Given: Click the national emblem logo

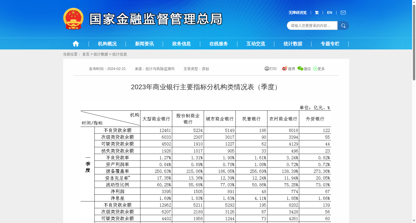Looking at the screenshot, I should (73, 19).
